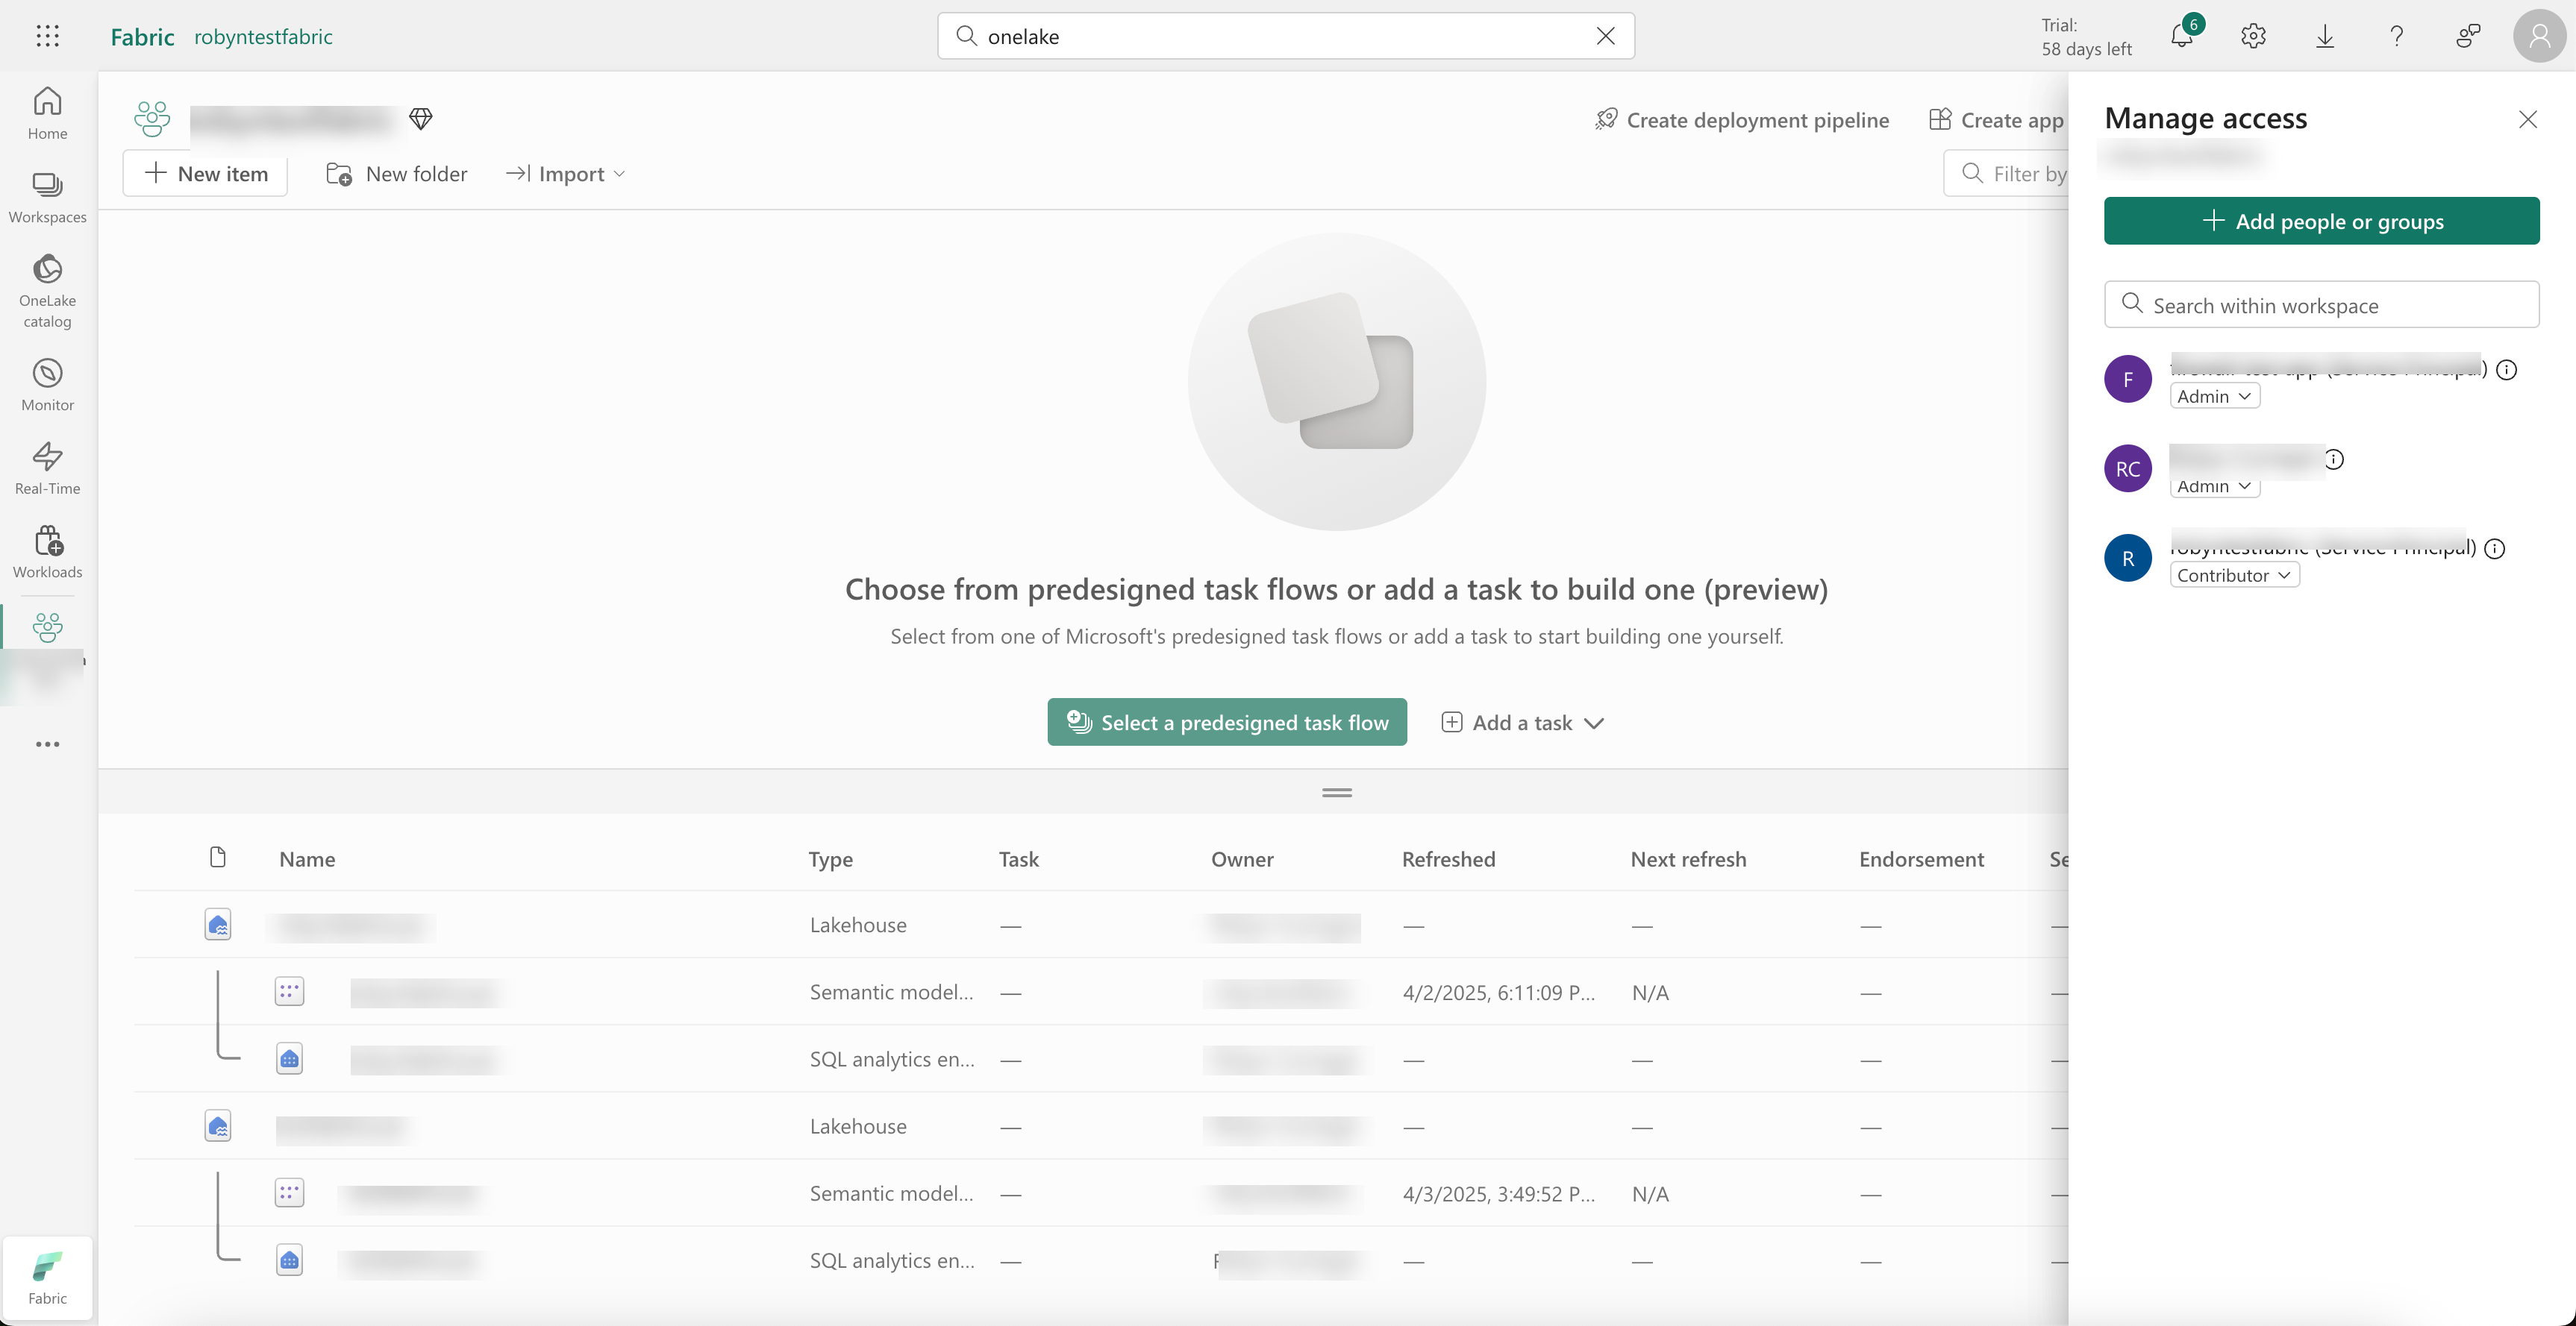Open the help question mark icon

click(2396, 36)
